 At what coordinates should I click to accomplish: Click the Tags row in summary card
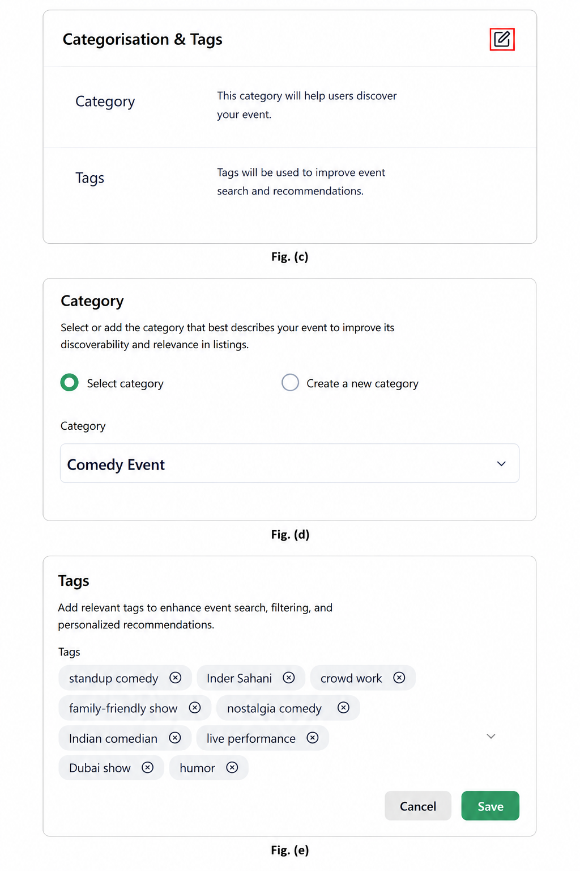coord(289,183)
